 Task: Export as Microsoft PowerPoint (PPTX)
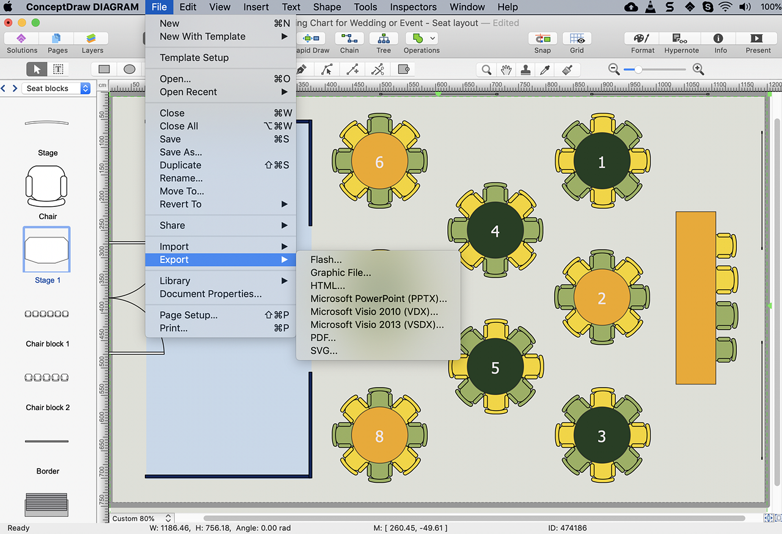378,299
